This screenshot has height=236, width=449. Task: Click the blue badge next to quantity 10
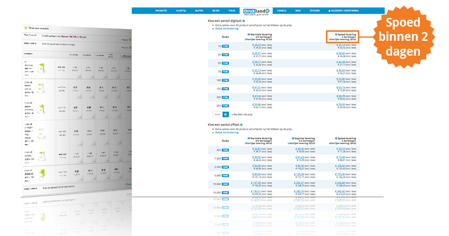(225, 46)
